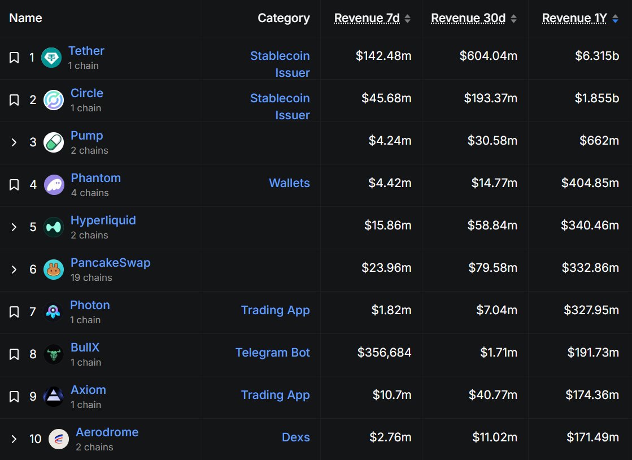Click the Revenue 30d column header
Viewport: 632px width, 460px height.
point(468,18)
